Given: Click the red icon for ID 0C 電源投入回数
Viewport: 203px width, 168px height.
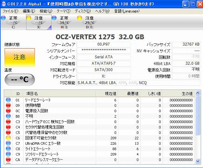Looking at the screenshot, I should [8, 111].
